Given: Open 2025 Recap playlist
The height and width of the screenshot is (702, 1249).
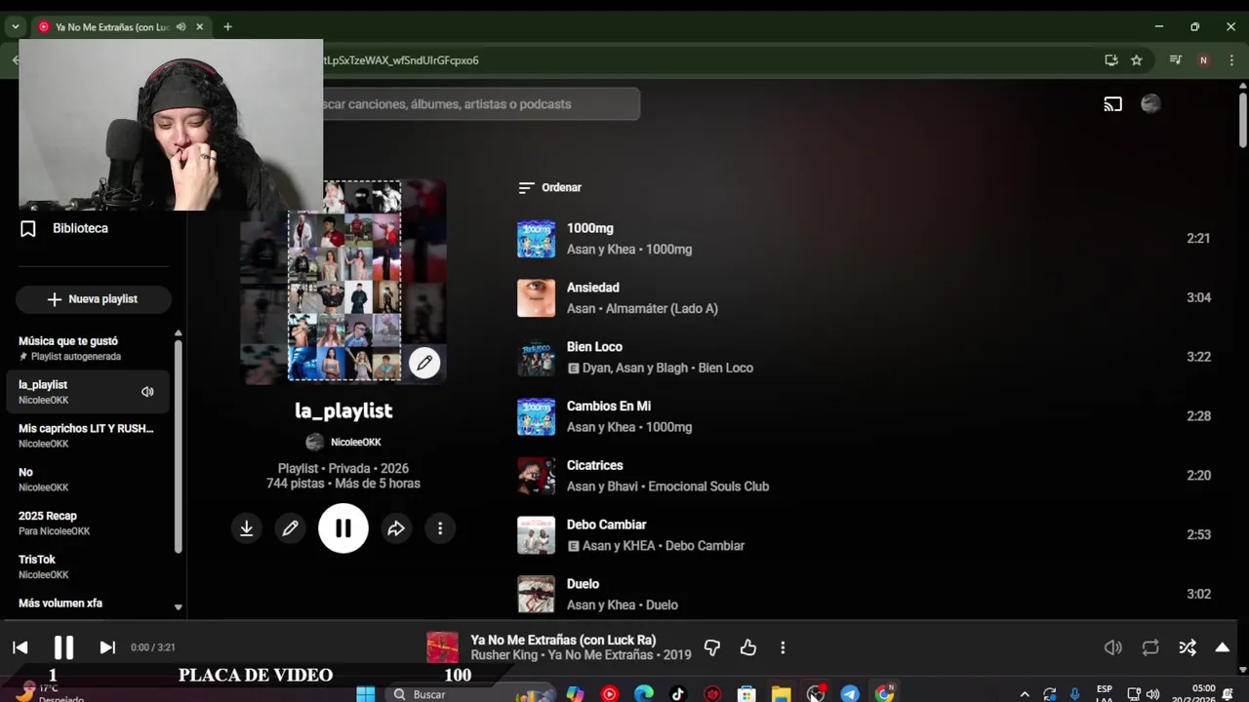Looking at the screenshot, I should (x=88, y=524).
